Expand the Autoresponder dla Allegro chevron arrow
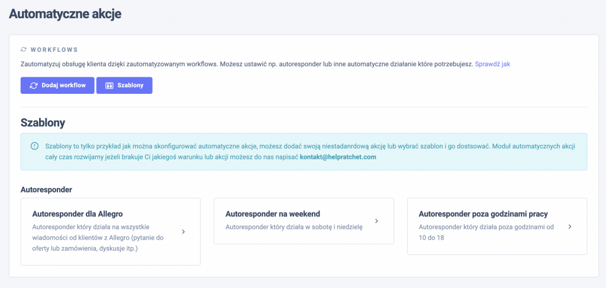 (183, 232)
